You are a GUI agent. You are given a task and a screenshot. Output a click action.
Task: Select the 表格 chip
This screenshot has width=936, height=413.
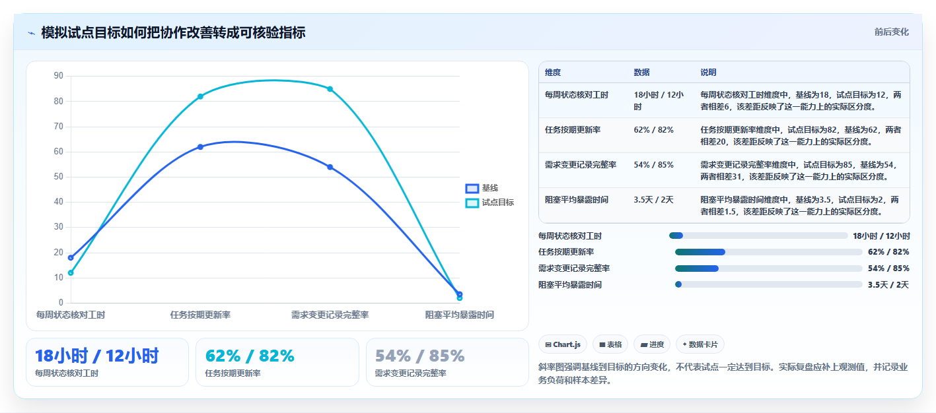[x=610, y=344]
